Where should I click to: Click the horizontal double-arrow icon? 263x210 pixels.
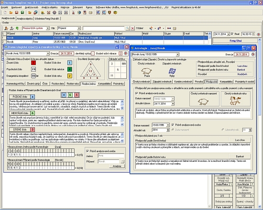(x=169, y=28)
